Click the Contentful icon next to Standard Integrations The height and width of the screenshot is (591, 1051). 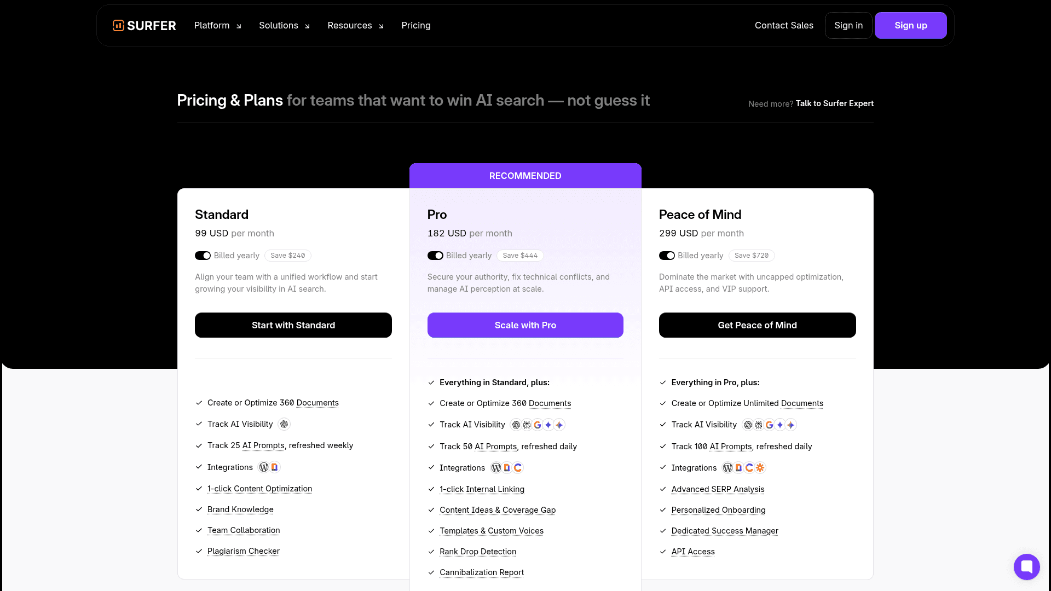click(x=275, y=467)
